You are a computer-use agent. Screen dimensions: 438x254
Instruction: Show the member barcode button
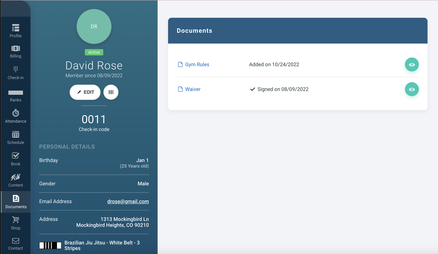[x=111, y=92]
